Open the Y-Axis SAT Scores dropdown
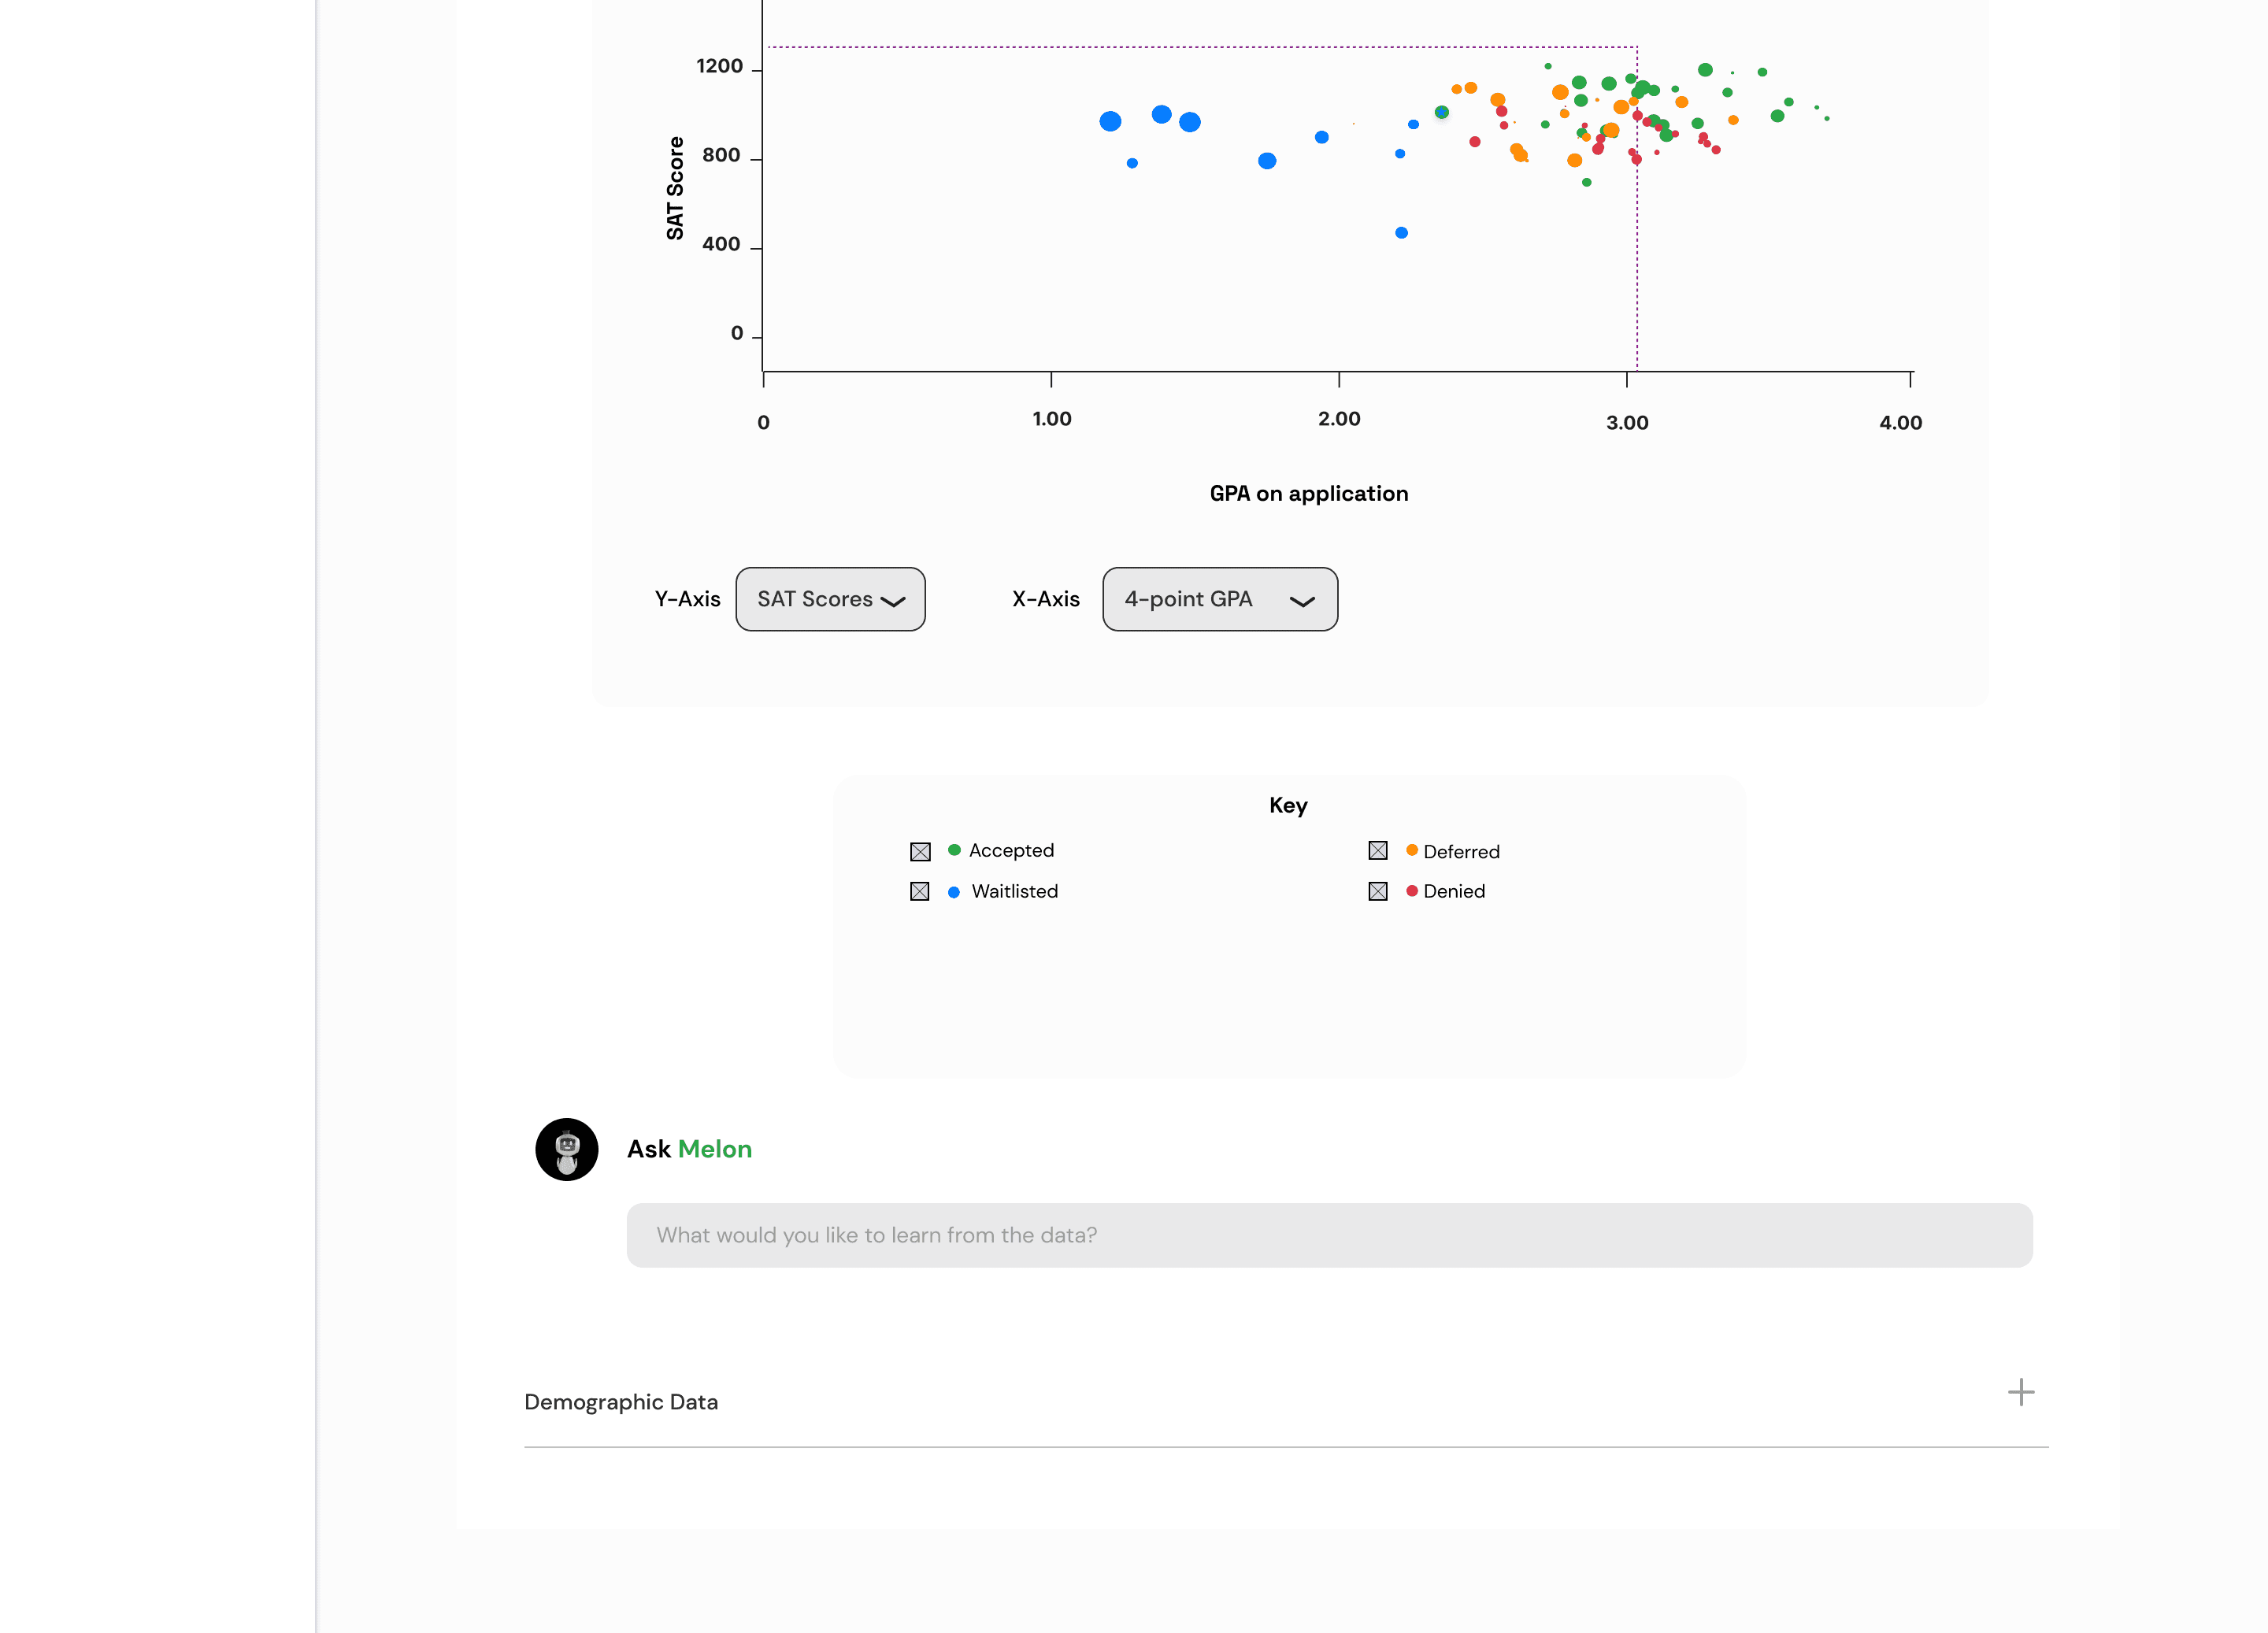Image resolution: width=2268 pixels, height=1633 pixels. [830, 599]
